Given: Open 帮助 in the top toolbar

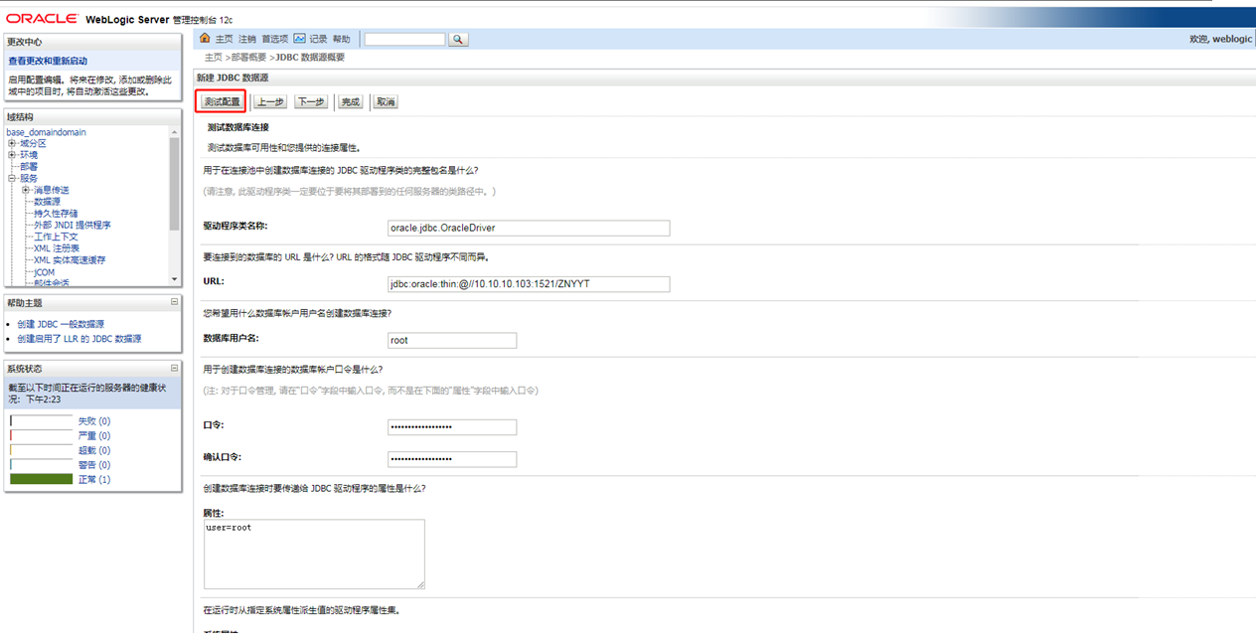Looking at the screenshot, I should (x=341, y=40).
